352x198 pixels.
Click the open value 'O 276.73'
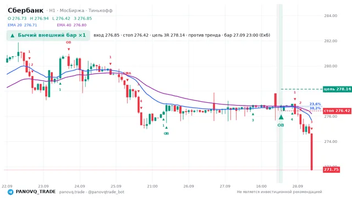click(x=17, y=18)
